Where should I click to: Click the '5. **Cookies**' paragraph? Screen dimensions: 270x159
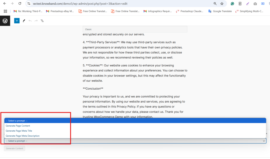[x=135, y=73]
